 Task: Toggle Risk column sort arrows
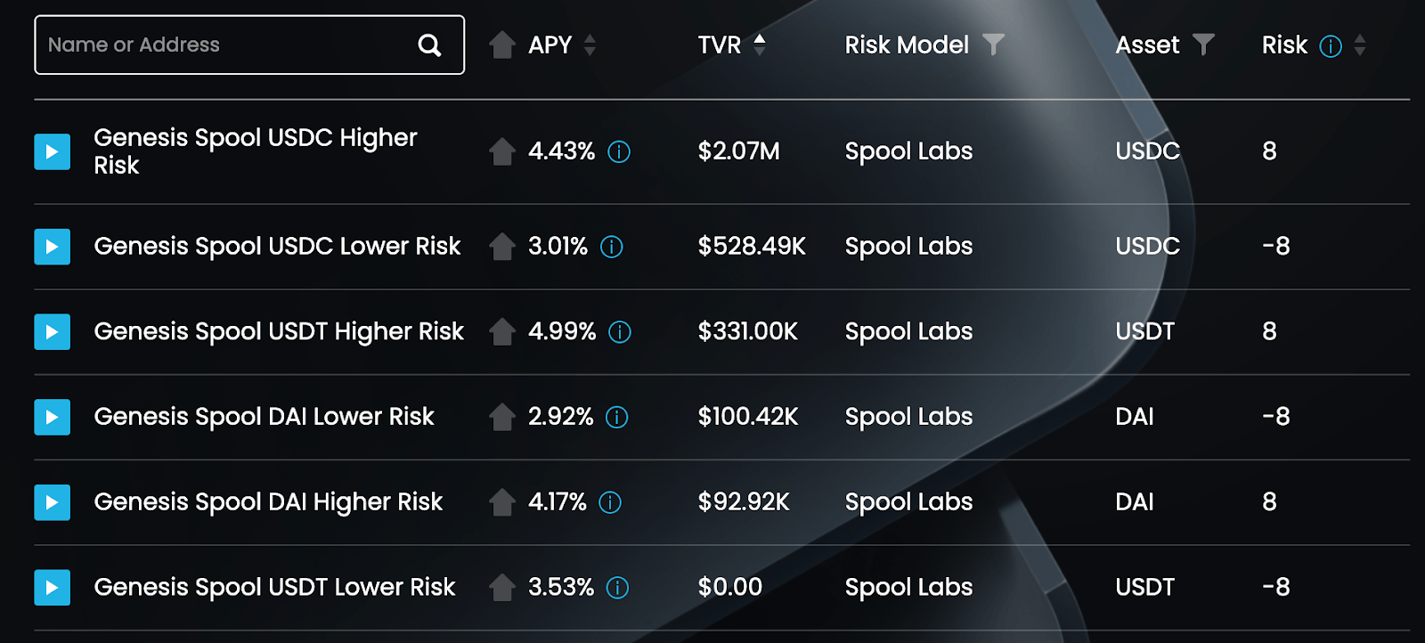pos(1360,45)
